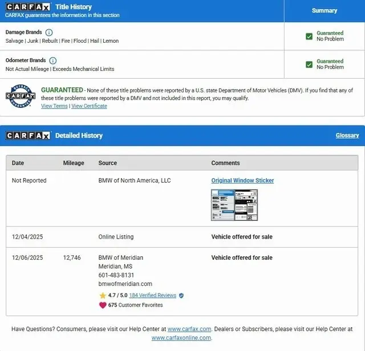Click the CARFAX Buyback Guarantee badge
This screenshot has width=365, height=351.
click(x=21, y=96)
